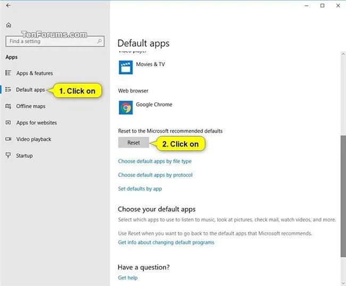Screen dimensions: 346x286
Task: Change video player from Movies & TV
Action: 142,67
